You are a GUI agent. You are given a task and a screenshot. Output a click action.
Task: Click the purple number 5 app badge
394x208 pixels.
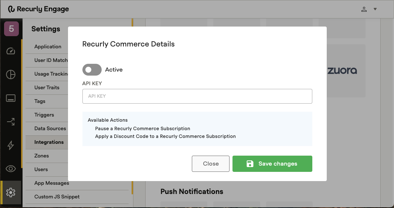coord(11,28)
